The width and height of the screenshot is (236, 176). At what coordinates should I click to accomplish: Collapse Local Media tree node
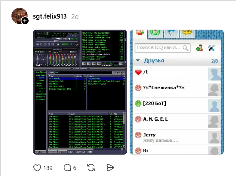40,75
